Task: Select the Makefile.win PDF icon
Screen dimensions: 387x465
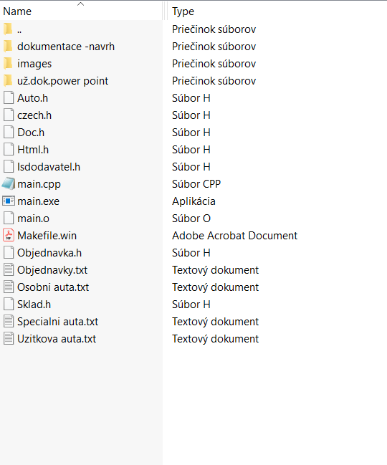Action: pyautogui.click(x=9, y=236)
